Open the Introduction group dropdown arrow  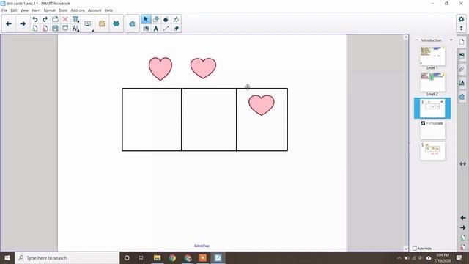tap(451, 40)
